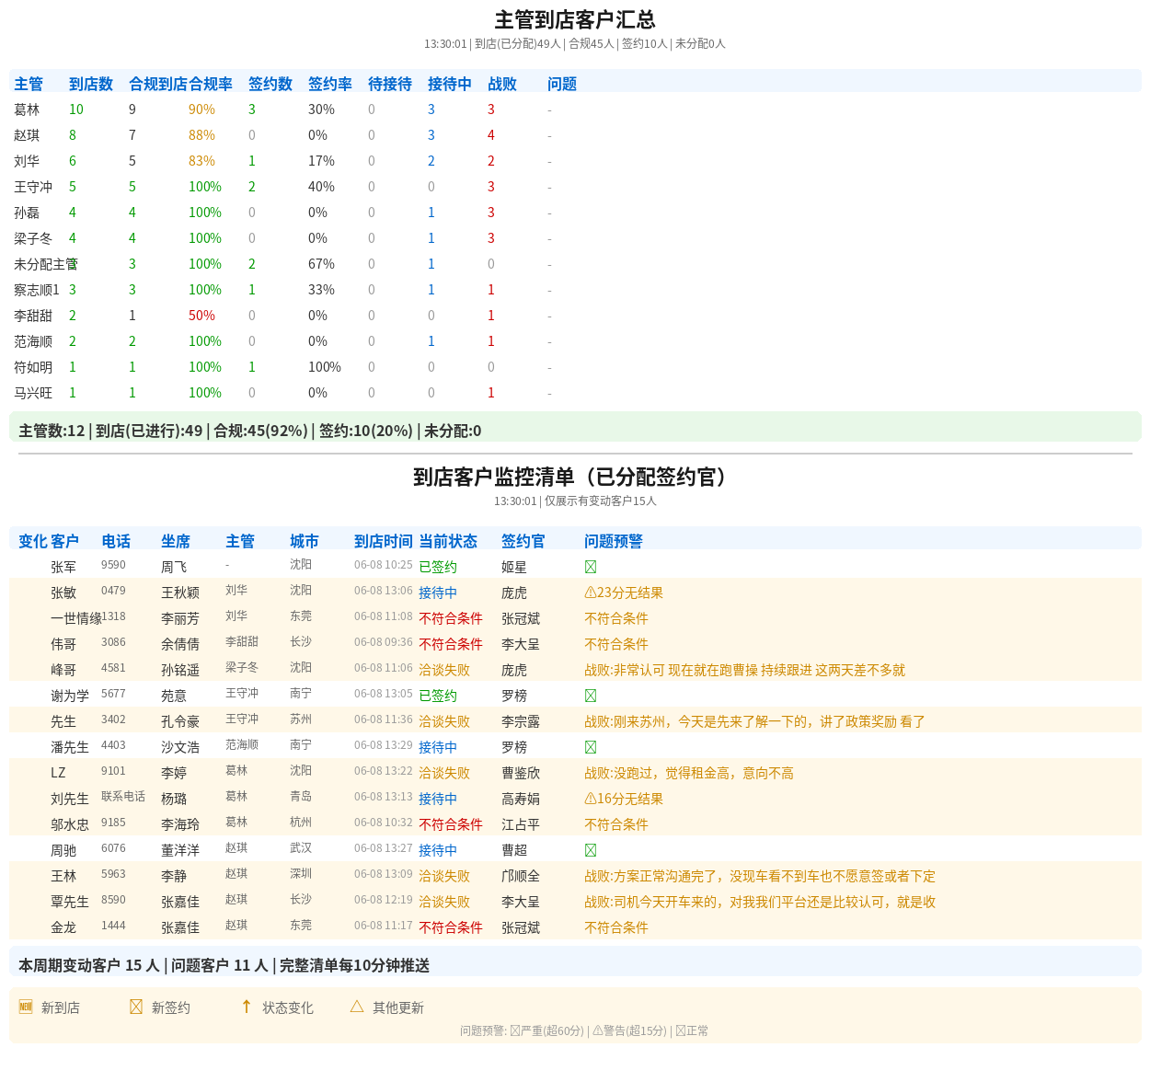Click the 待接待 column header
The width and height of the screenshot is (1150, 1082).
(390, 84)
